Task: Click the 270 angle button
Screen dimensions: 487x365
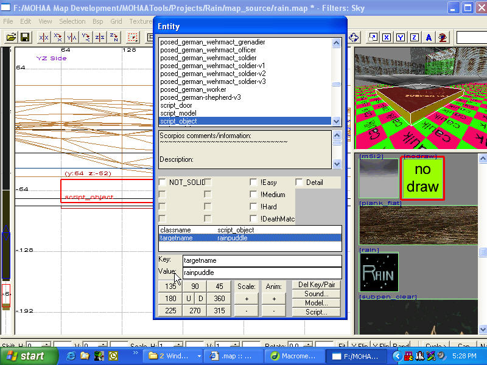Action: (195, 311)
